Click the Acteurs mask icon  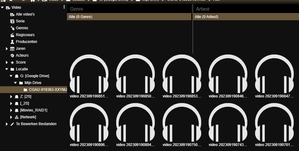coord(12,55)
